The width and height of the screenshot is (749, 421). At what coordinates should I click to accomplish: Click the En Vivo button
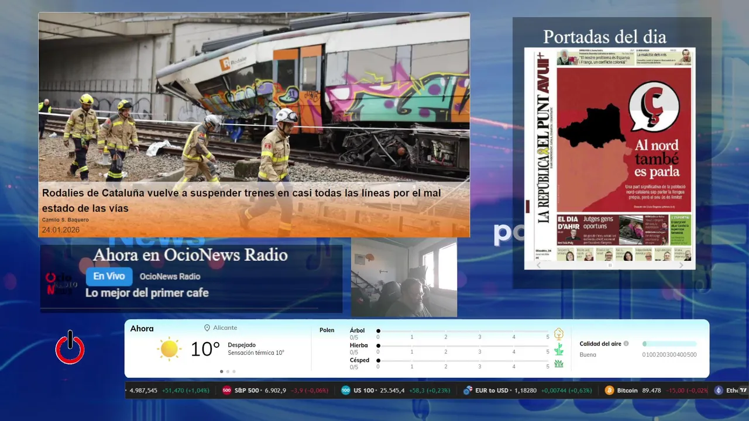(x=109, y=277)
